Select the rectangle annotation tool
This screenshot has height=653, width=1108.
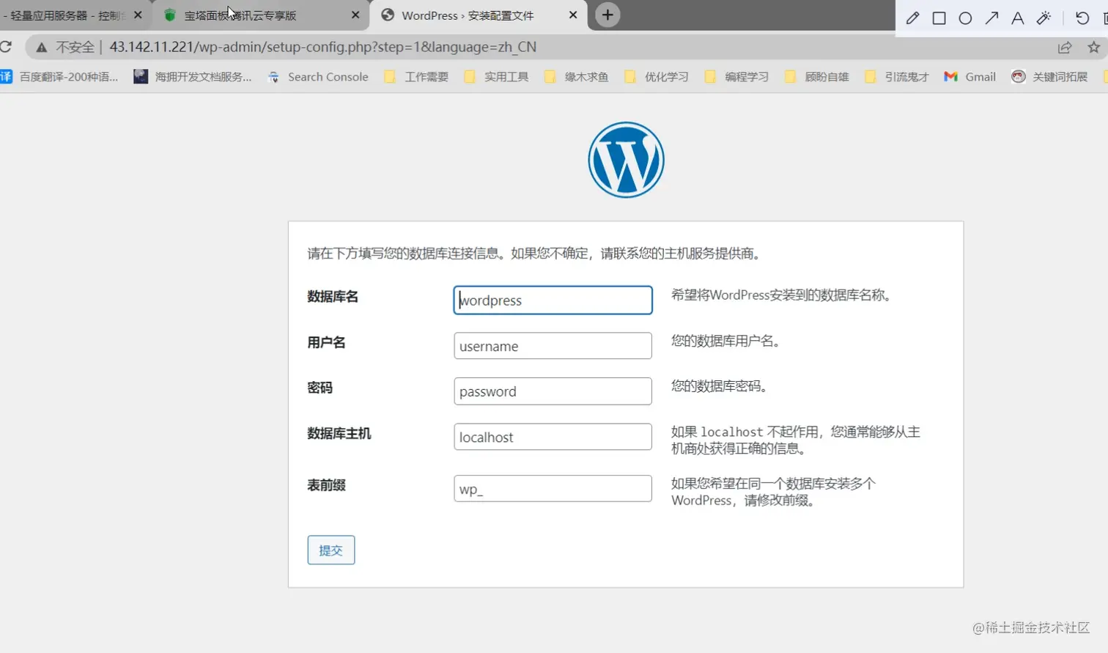pyautogui.click(x=939, y=18)
